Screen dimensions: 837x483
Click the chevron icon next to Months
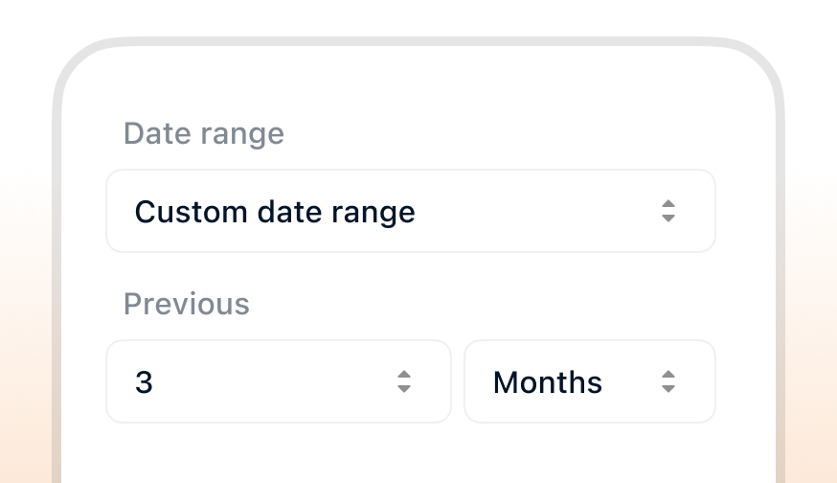(x=668, y=382)
